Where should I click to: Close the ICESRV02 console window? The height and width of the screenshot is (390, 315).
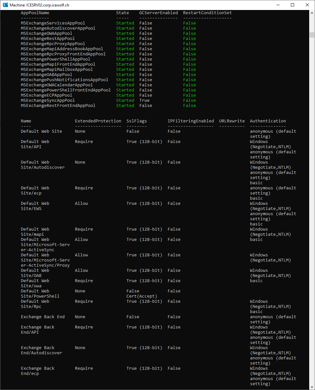[x=307, y=5]
